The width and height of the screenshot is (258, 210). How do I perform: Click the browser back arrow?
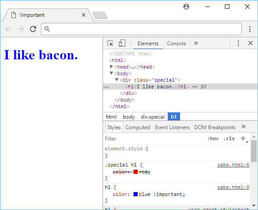(8, 29)
